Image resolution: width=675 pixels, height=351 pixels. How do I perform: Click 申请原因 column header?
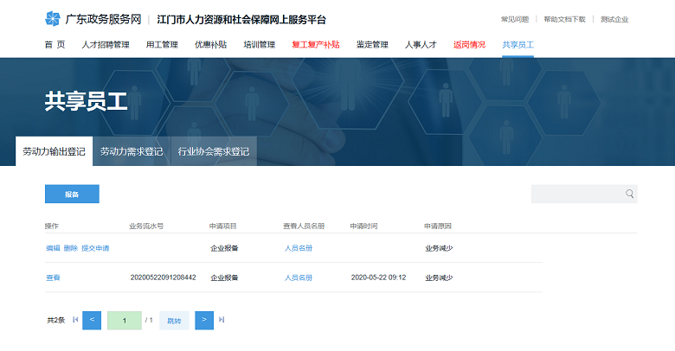point(438,226)
